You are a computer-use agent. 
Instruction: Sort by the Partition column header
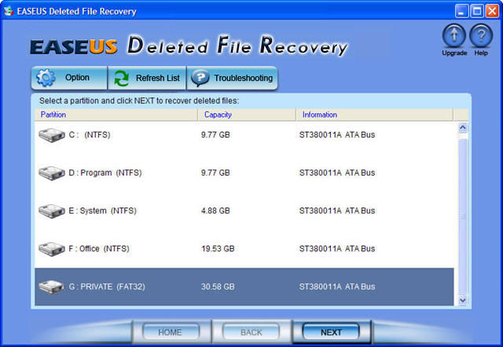(116, 115)
